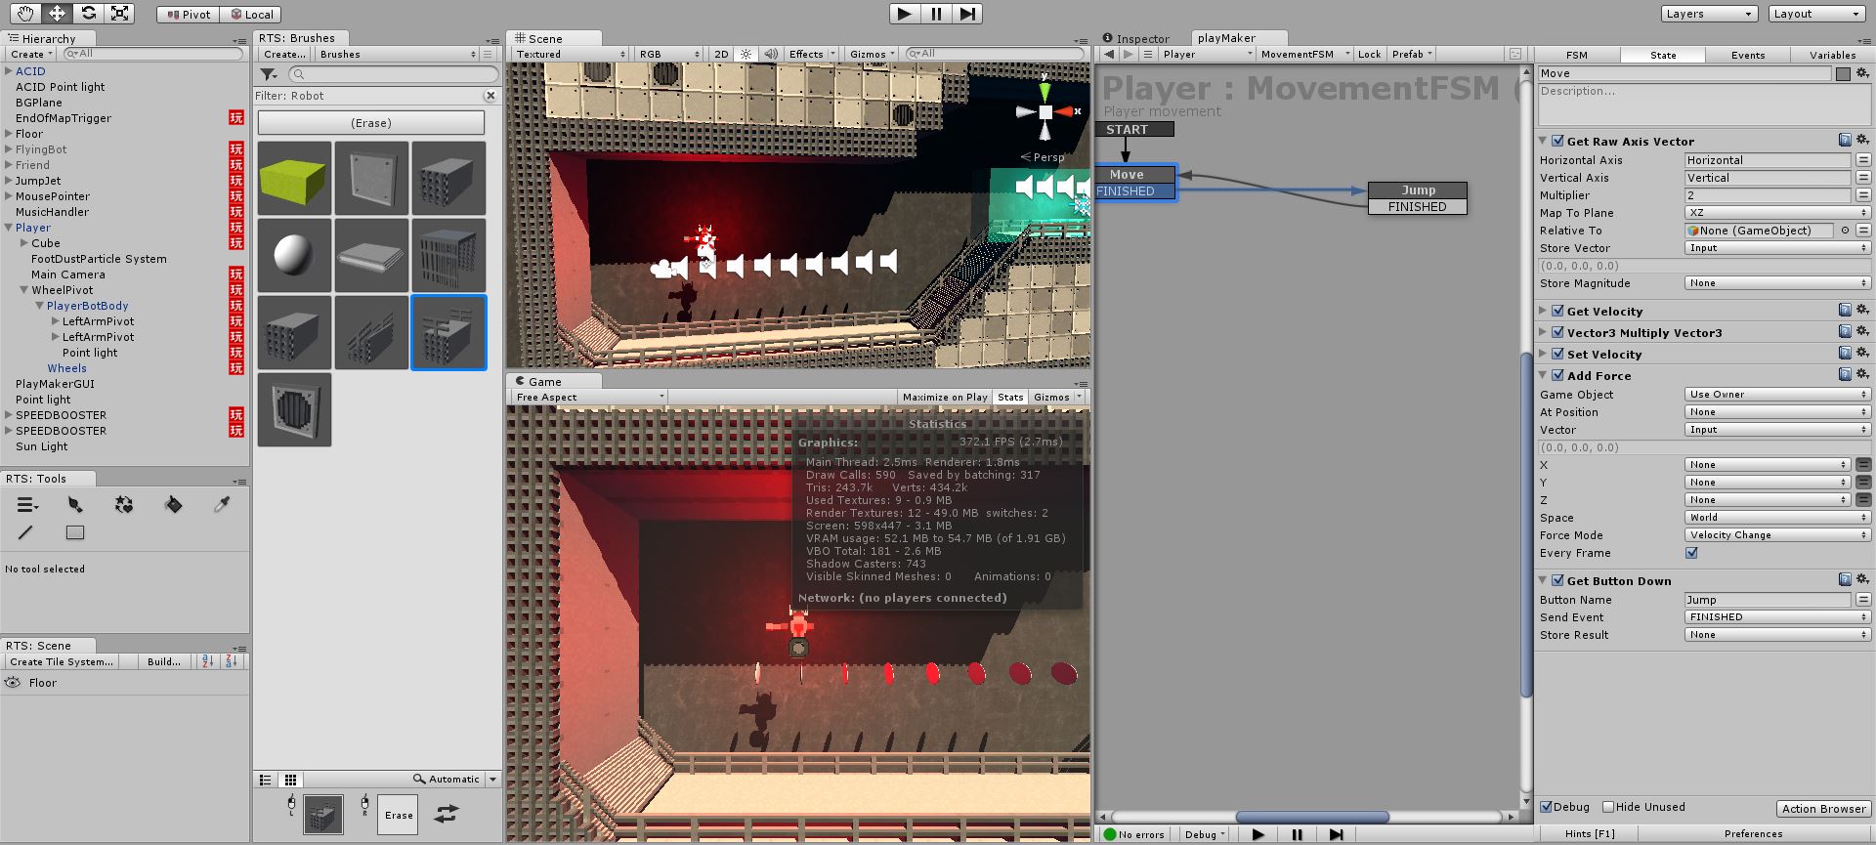Expand the Get Velocity action
The image size is (1876, 845).
tap(1544, 312)
